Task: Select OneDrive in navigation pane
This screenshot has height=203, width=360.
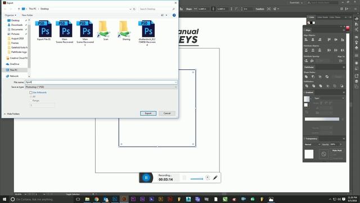Action: [x=14, y=64]
